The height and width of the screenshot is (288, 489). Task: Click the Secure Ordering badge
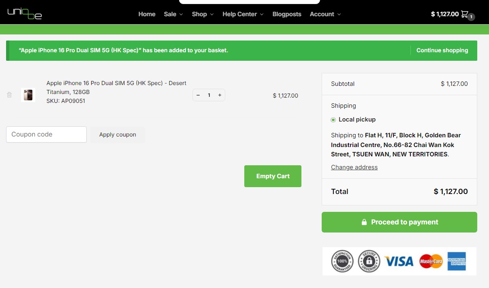(369, 261)
